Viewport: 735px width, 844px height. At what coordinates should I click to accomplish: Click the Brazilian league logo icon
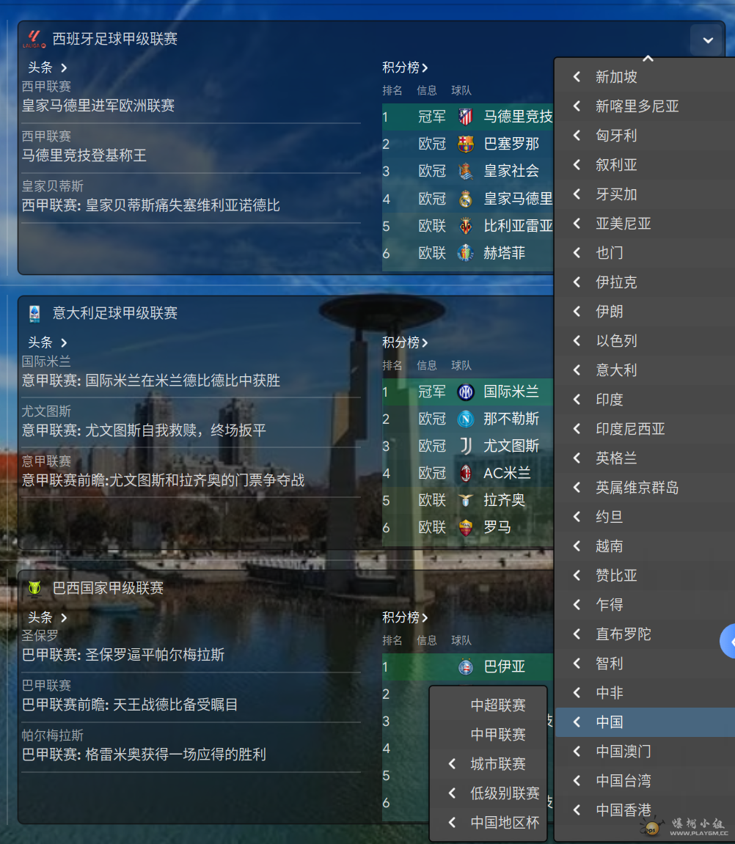pos(34,588)
